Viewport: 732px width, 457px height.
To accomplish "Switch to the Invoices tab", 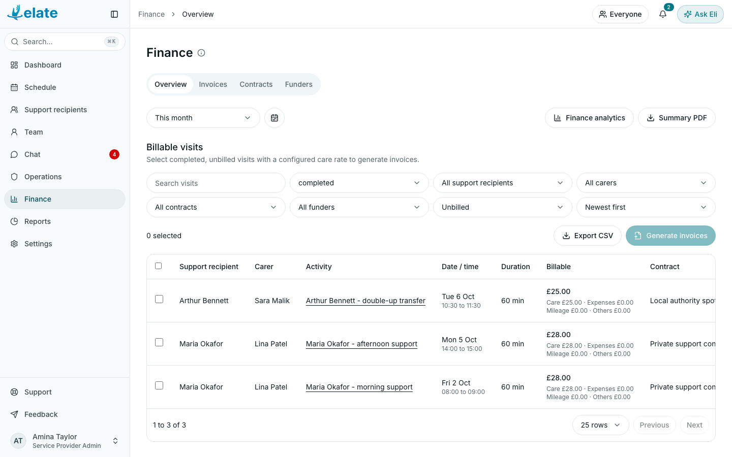I will pyautogui.click(x=213, y=84).
